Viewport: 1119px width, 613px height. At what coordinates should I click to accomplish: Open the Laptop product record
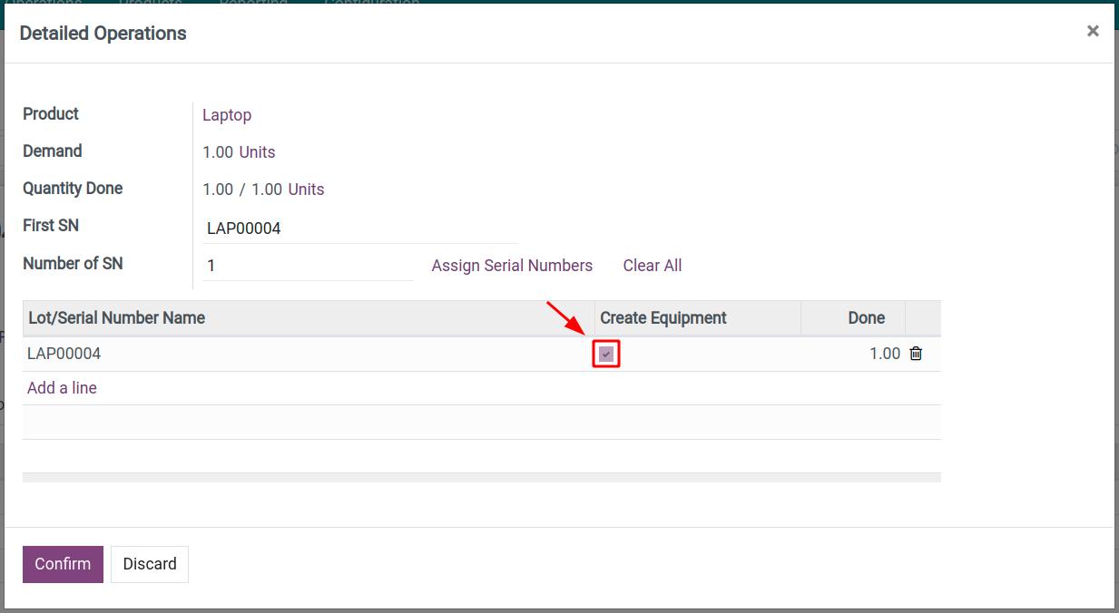[227, 115]
